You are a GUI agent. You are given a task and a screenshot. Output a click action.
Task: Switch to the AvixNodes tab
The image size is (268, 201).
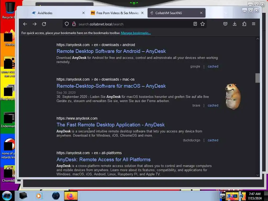[58, 13]
